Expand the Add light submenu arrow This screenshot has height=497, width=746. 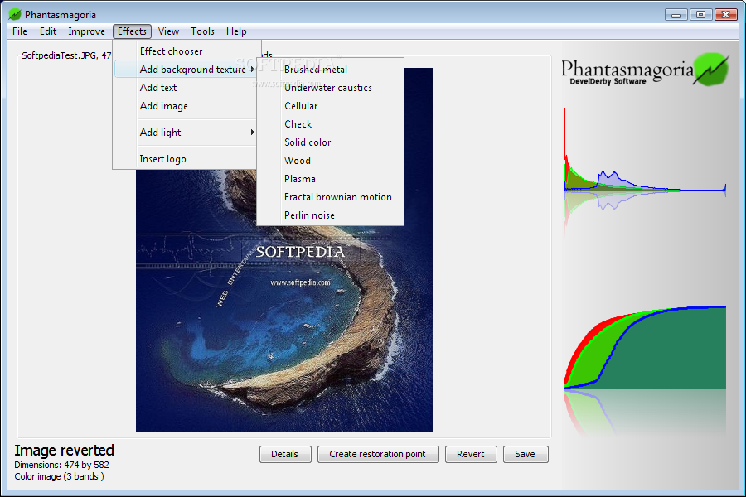[x=252, y=133]
